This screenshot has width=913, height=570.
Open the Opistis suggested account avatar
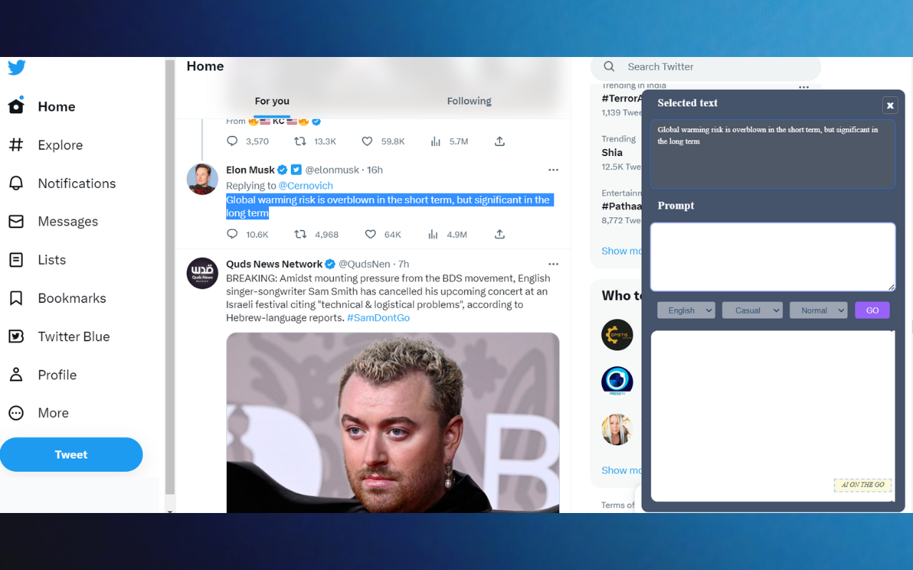tap(617, 335)
